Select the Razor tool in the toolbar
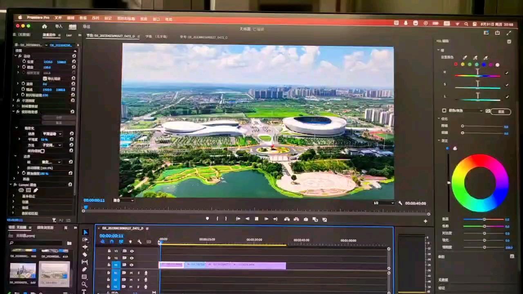Viewport: 523px width, 294px height. (85, 254)
